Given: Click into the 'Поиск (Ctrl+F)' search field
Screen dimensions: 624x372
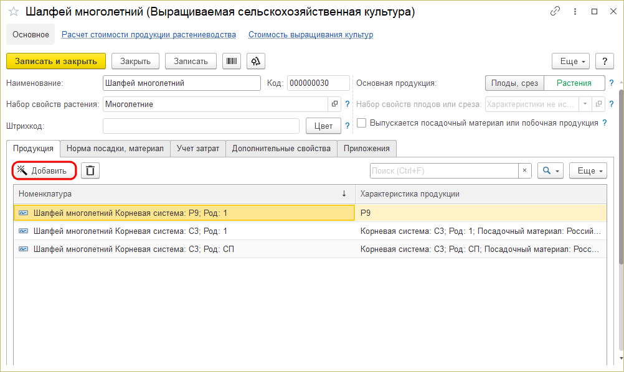Looking at the screenshot, I should (x=443, y=170).
